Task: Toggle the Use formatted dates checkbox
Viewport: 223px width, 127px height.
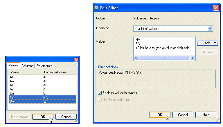Action: 100,100
